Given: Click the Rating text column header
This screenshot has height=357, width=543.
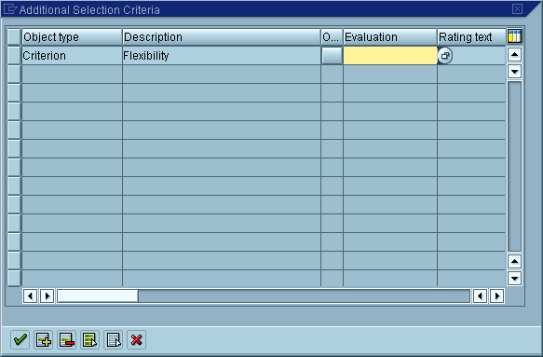Looking at the screenshot, I should pos(471,36).
